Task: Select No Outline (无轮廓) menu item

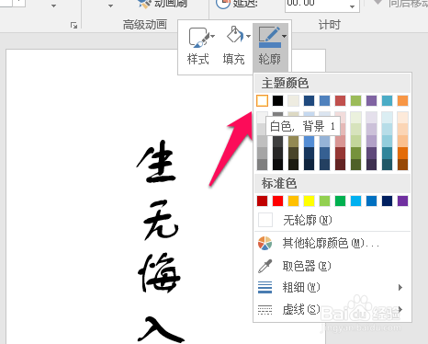Action: click(332, 220)
